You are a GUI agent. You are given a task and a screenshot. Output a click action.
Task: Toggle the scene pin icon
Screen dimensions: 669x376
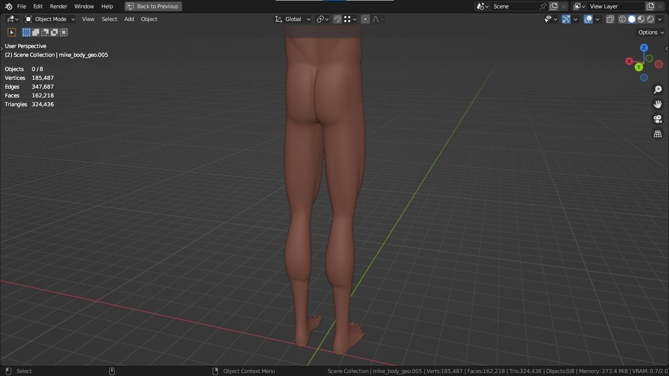(543, 6)
